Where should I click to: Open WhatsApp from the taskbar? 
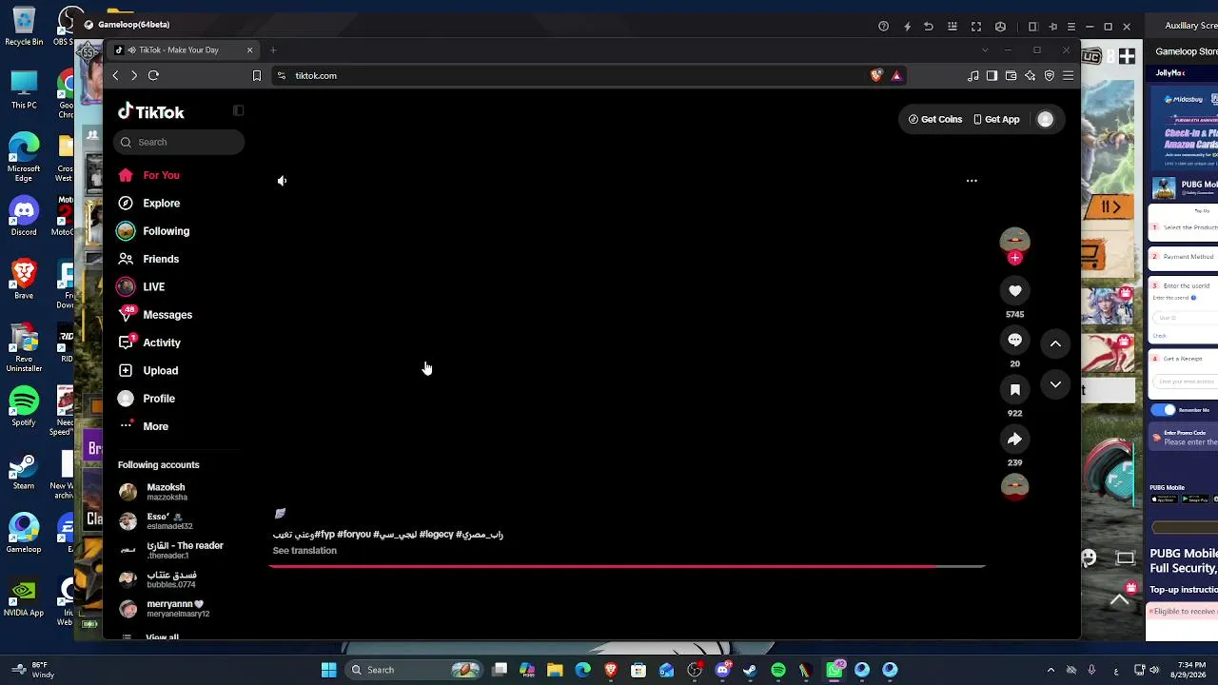[834, 670]
